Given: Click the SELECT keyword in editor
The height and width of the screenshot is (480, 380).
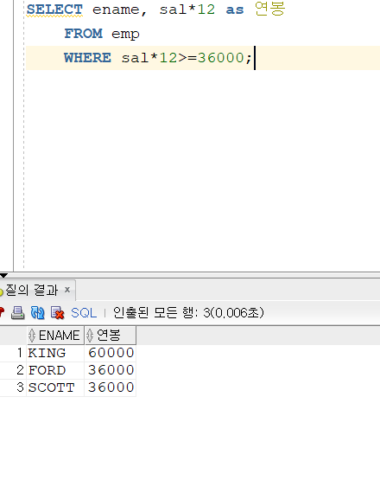Looking at the screenshot, I should click(x=54, y=10).
